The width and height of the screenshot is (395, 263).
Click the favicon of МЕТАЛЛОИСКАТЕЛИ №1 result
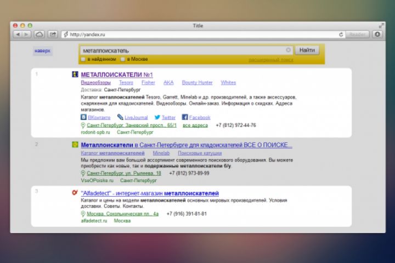75,75
